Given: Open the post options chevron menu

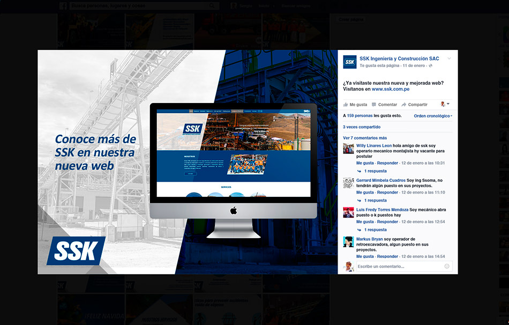Looking at the screenshot, I should point(450,58).
